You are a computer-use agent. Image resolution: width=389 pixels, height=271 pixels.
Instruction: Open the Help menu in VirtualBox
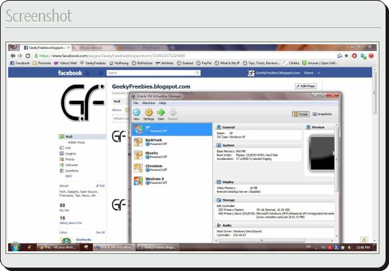tap(162, 103)
